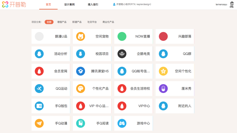
Task: Open the 附近的人 project label
Action: 185,106
